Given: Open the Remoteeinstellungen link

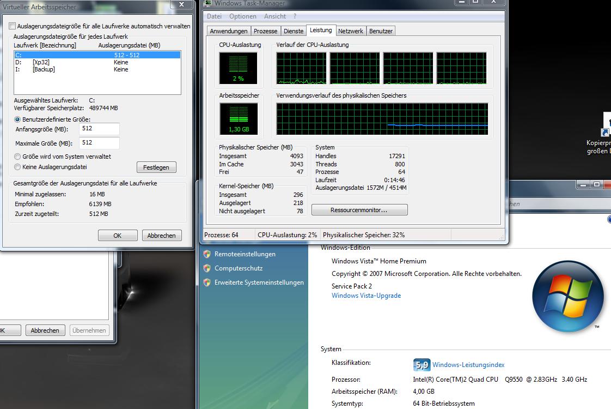Looking at the screenshot, I should pos(245,254).
